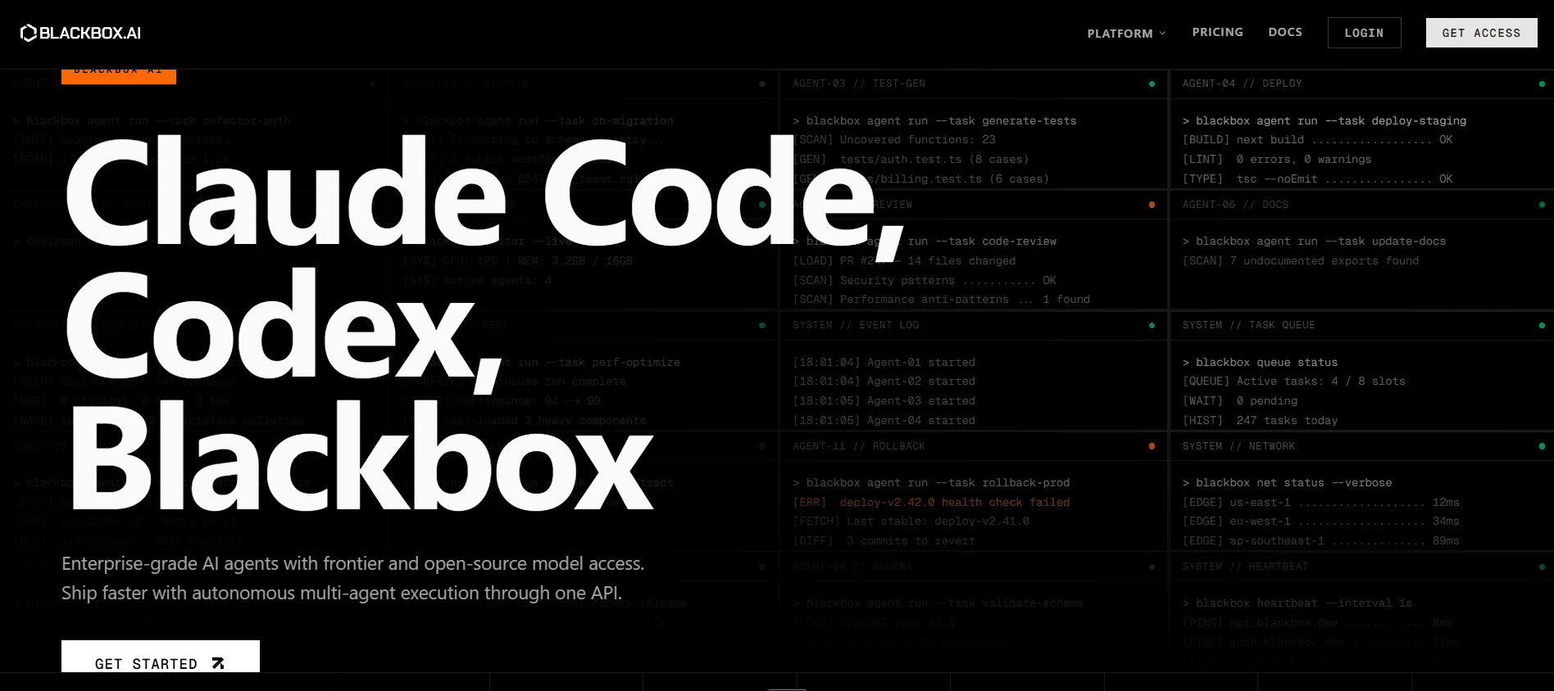This screenshot has width=1554, height=691.
Task: Click 'blackbox net status --verbose' command
Action: tap(1287, 483)
